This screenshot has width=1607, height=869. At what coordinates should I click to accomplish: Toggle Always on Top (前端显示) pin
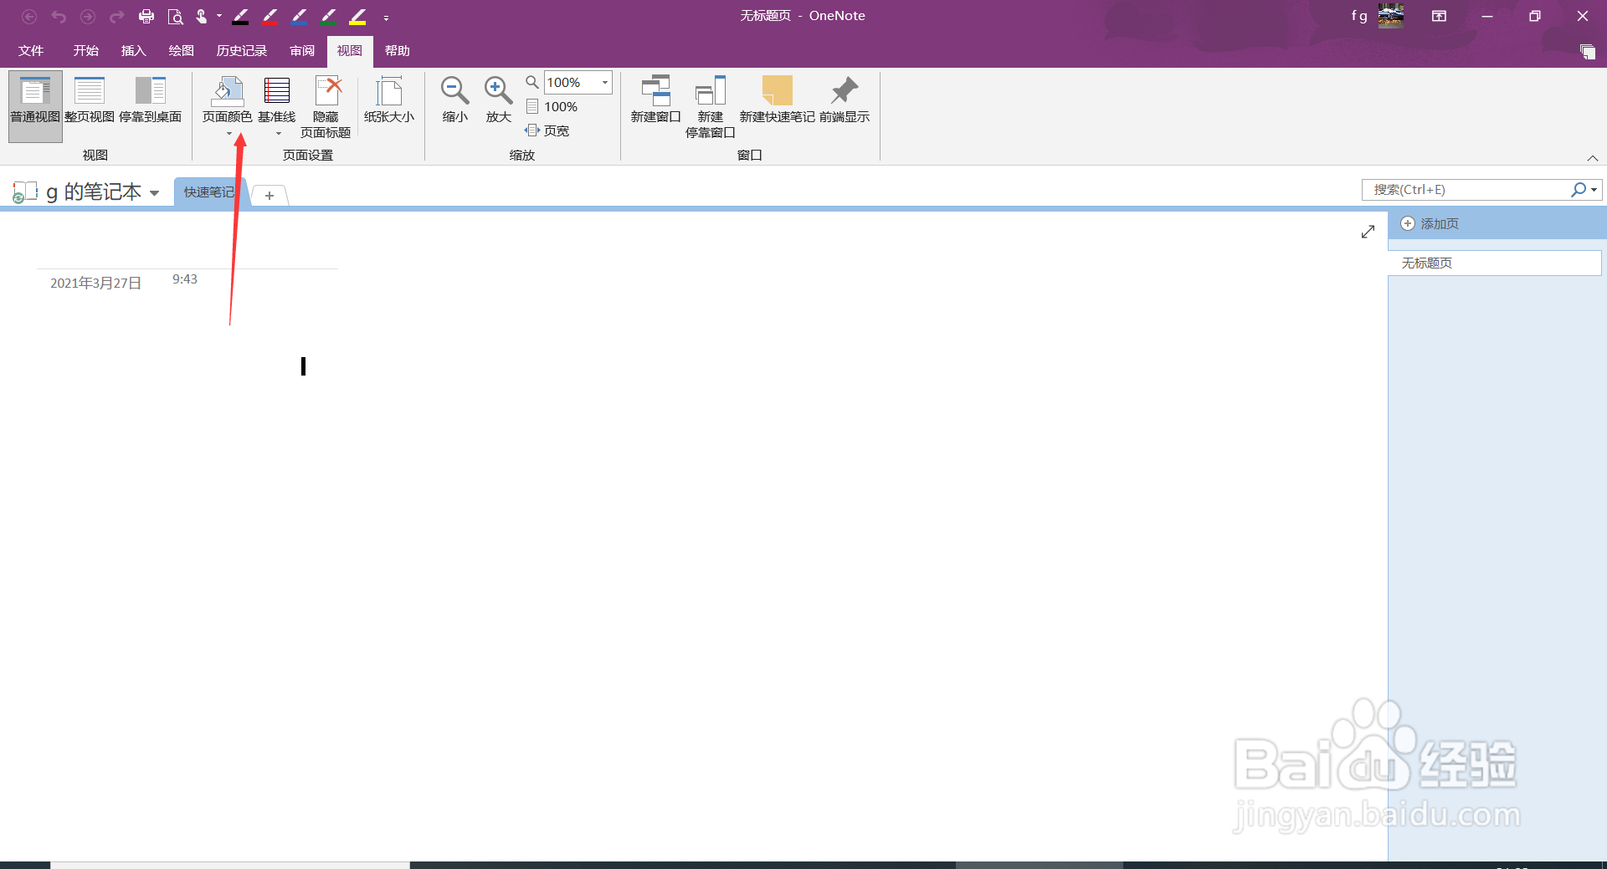[845, 100]
